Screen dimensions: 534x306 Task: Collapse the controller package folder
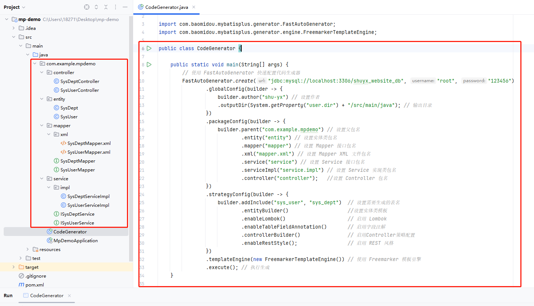pyautogui.click(x=42, y=73)
